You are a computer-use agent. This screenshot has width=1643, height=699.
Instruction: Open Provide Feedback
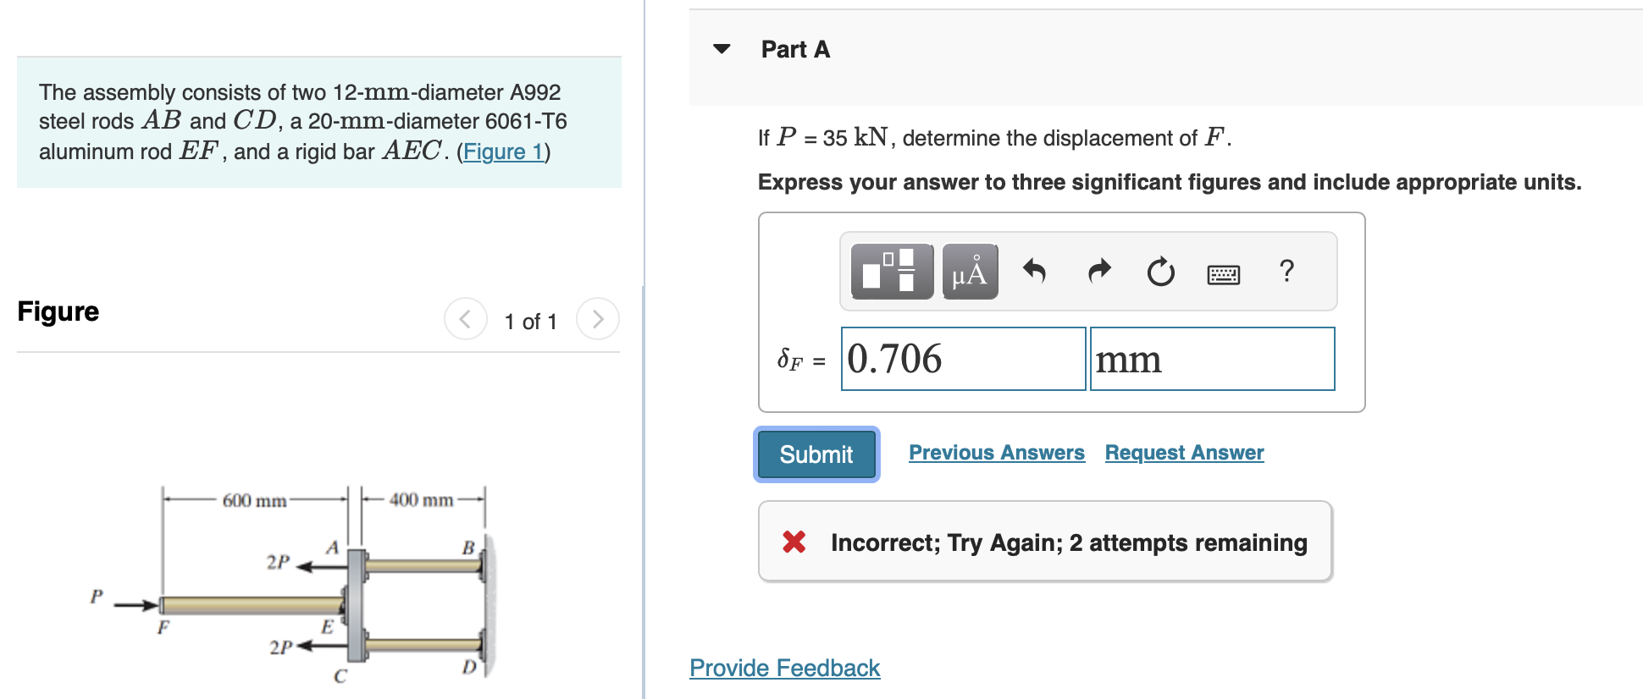point(783,668)
